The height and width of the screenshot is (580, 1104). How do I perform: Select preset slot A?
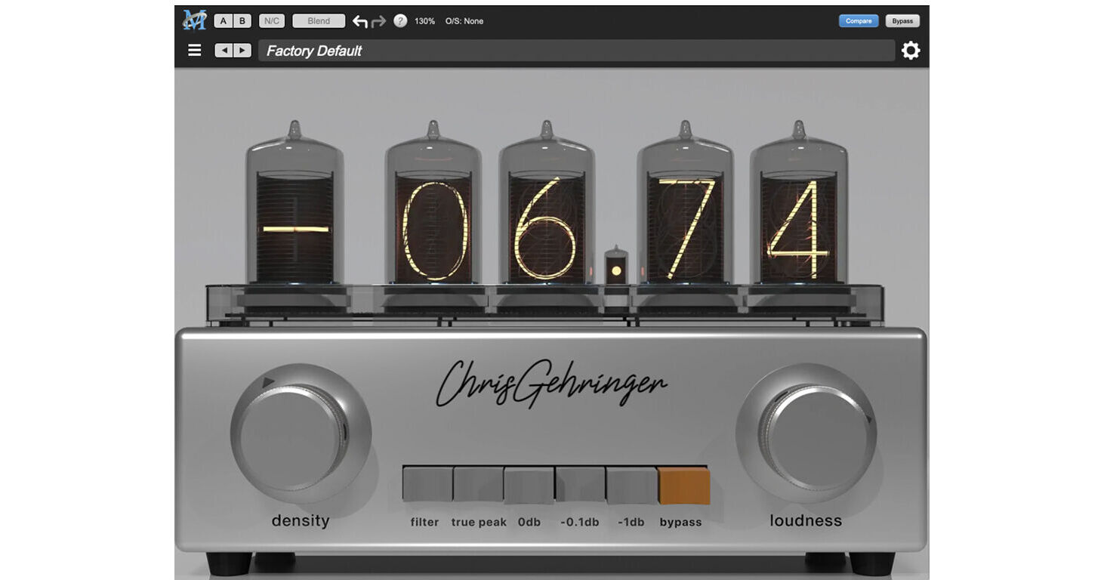(223, 21)
